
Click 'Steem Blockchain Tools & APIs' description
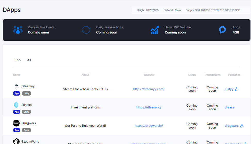pos(85,89)
